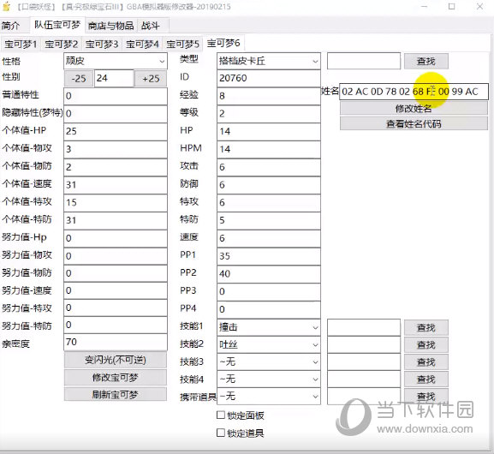Minimize the window
Image resolution: width=494 pixels, height=454 pixels.
pyautogui.click(x=425, y=6)
